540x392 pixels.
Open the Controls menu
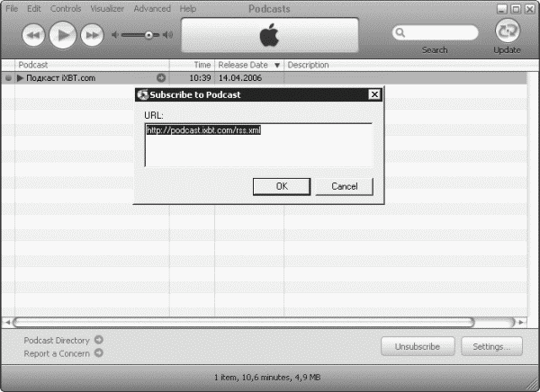(x=66, y=9)
